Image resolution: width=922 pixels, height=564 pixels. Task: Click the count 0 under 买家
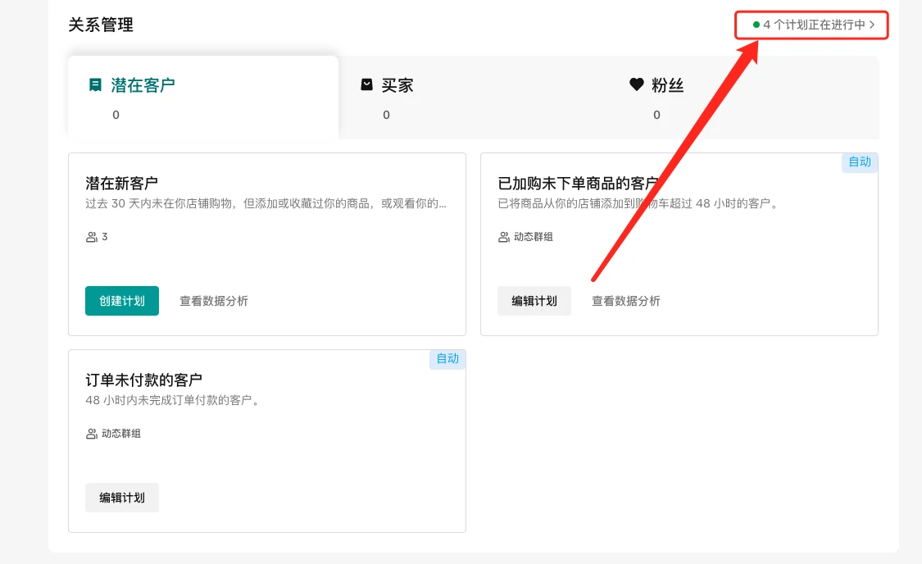pyautogui.click(x=386, y=115)
